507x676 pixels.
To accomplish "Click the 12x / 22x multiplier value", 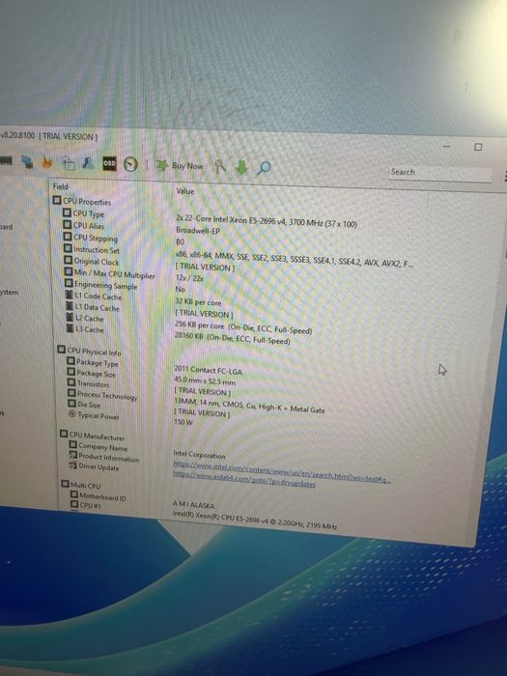I will coord(189,278).
